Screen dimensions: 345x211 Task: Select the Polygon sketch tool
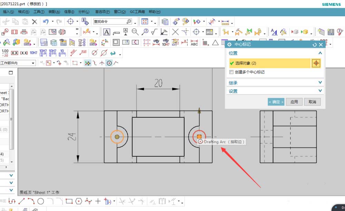[79, 201]
